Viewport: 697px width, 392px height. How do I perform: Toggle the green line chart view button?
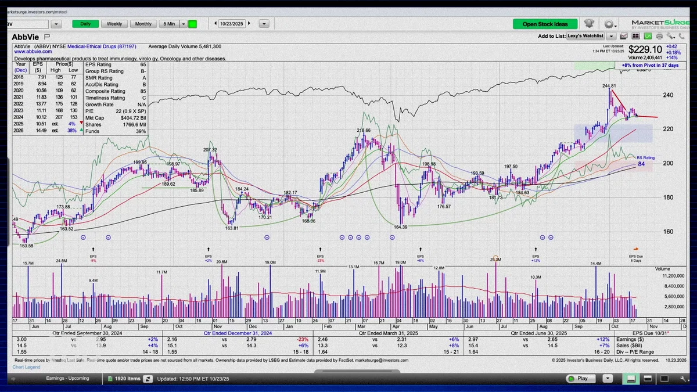[x=648, y=36]
